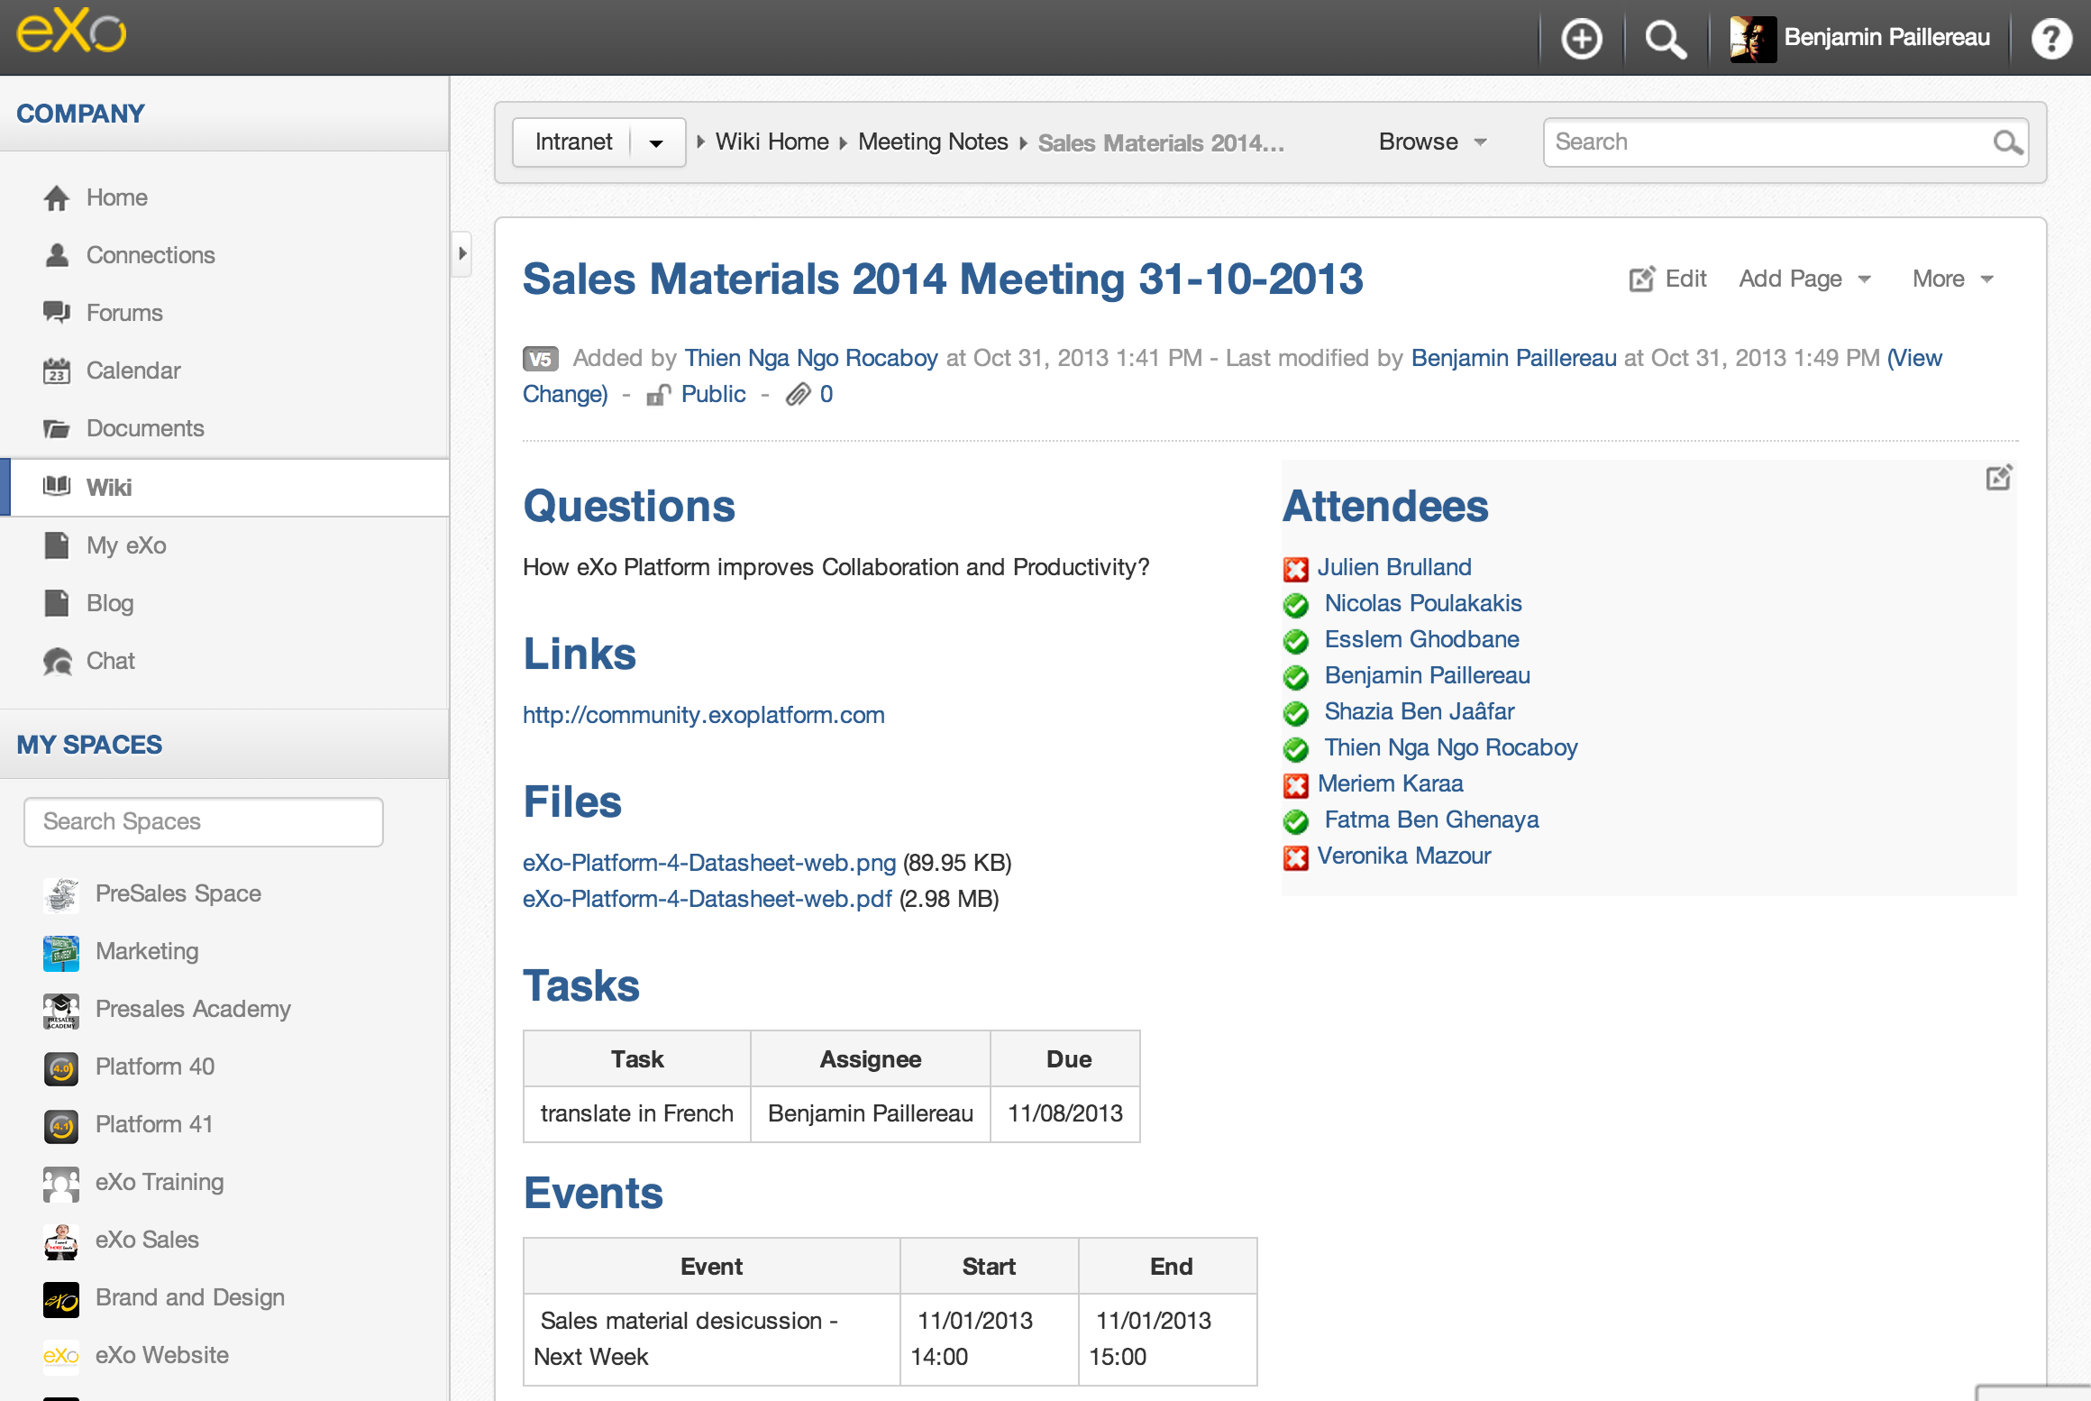Open the global search magnifier icon

(x=1664, y=39)
